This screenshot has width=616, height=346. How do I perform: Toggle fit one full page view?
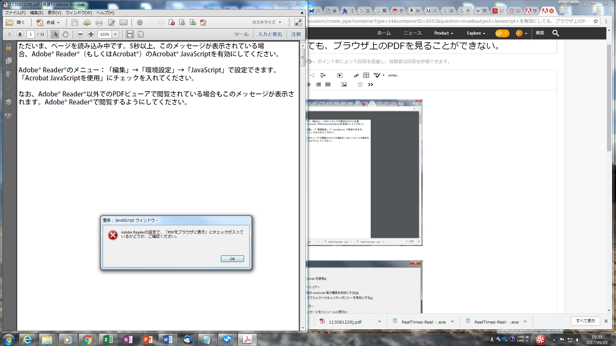(141, 34)
